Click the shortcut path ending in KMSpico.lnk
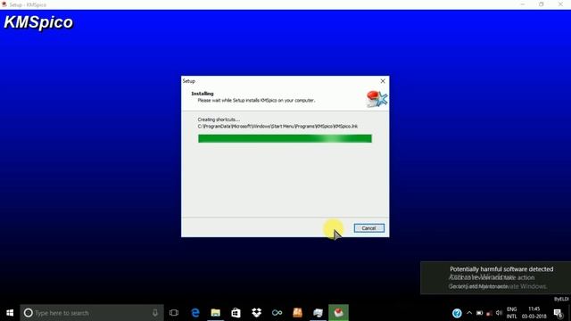Screen dimensions: 571x321 [x=277, y=127]
